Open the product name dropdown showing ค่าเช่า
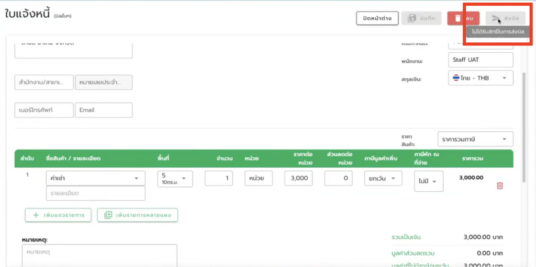This screenshot has height=267, width=536. (95, 178)
